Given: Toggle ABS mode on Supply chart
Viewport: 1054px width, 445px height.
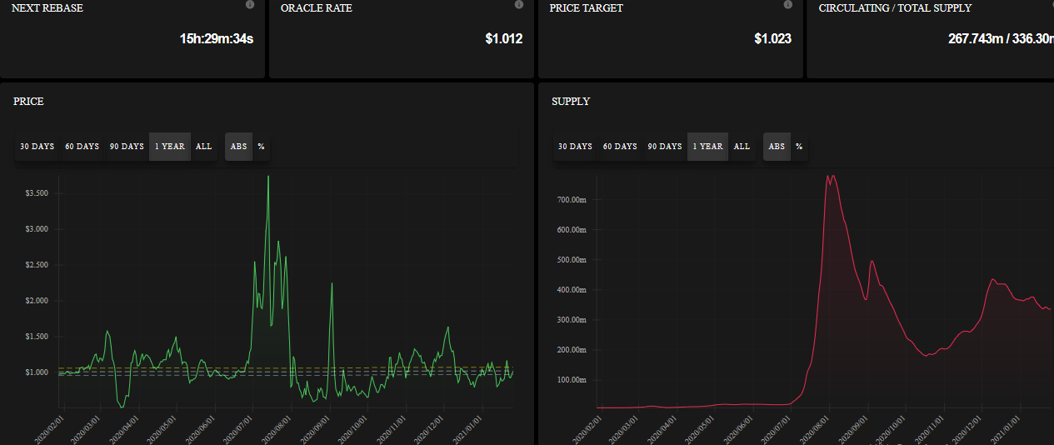Looking at the screenshot, I should pyautogui.click(x=777, y=147).
